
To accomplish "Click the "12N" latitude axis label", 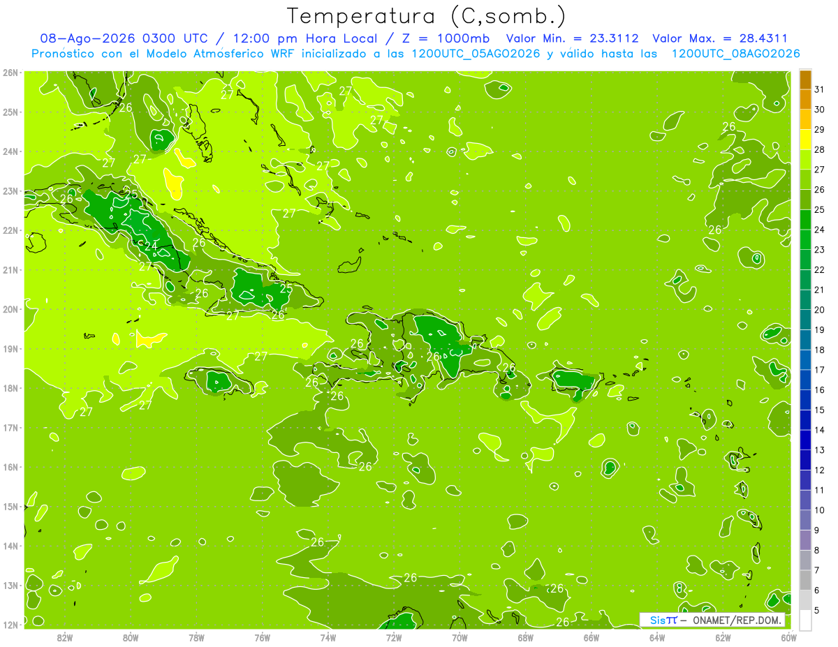I will pos(10,625).
